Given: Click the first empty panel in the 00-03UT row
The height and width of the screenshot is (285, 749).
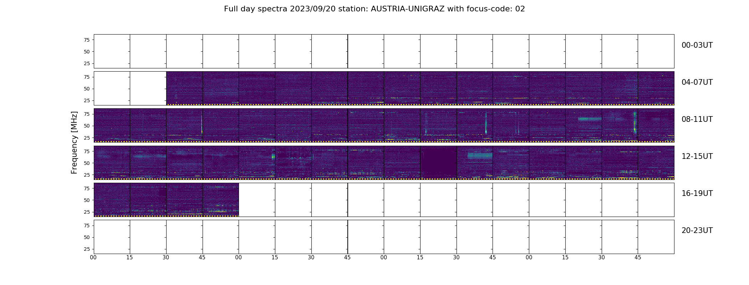Looking at the screenshot, I should [x=112, y=51].
